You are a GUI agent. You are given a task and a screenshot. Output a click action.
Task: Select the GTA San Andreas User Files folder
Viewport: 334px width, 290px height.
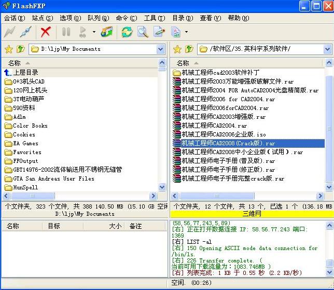[x=49, y=178]
